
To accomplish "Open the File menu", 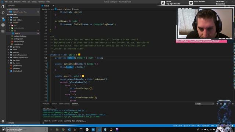I will tap(6, 2).
